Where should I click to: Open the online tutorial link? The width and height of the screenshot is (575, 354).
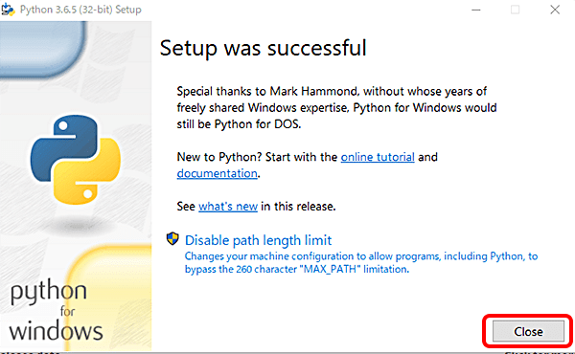click(378, 157)
